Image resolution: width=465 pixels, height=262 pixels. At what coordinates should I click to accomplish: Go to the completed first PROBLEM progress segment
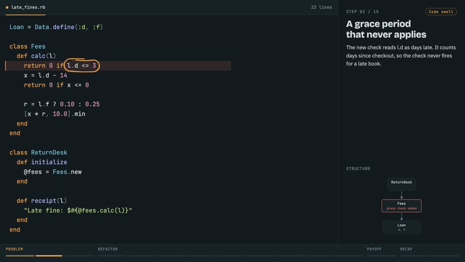pos(20,256)
